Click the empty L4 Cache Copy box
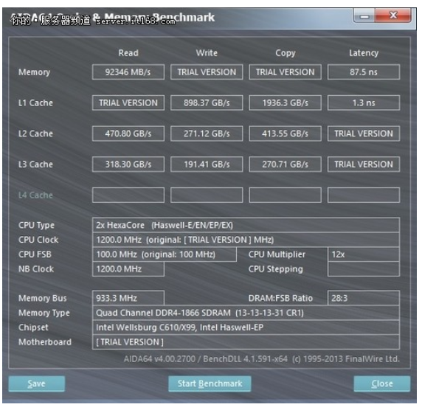The image size is (422, 410). (x=286, y=195)
